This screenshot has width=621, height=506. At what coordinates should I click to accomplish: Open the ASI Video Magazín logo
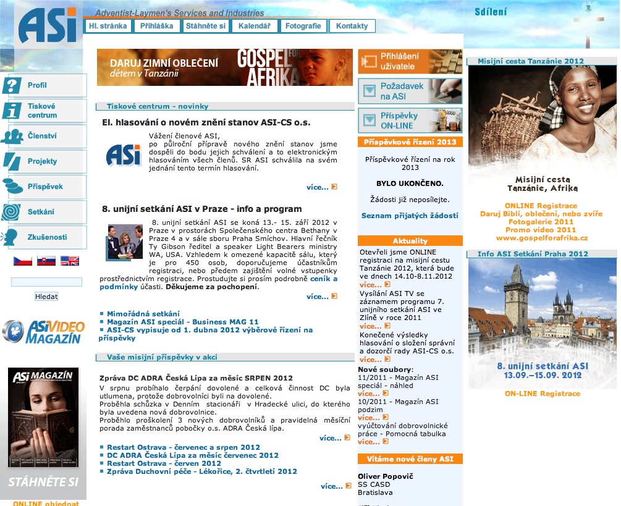(43, 332)
